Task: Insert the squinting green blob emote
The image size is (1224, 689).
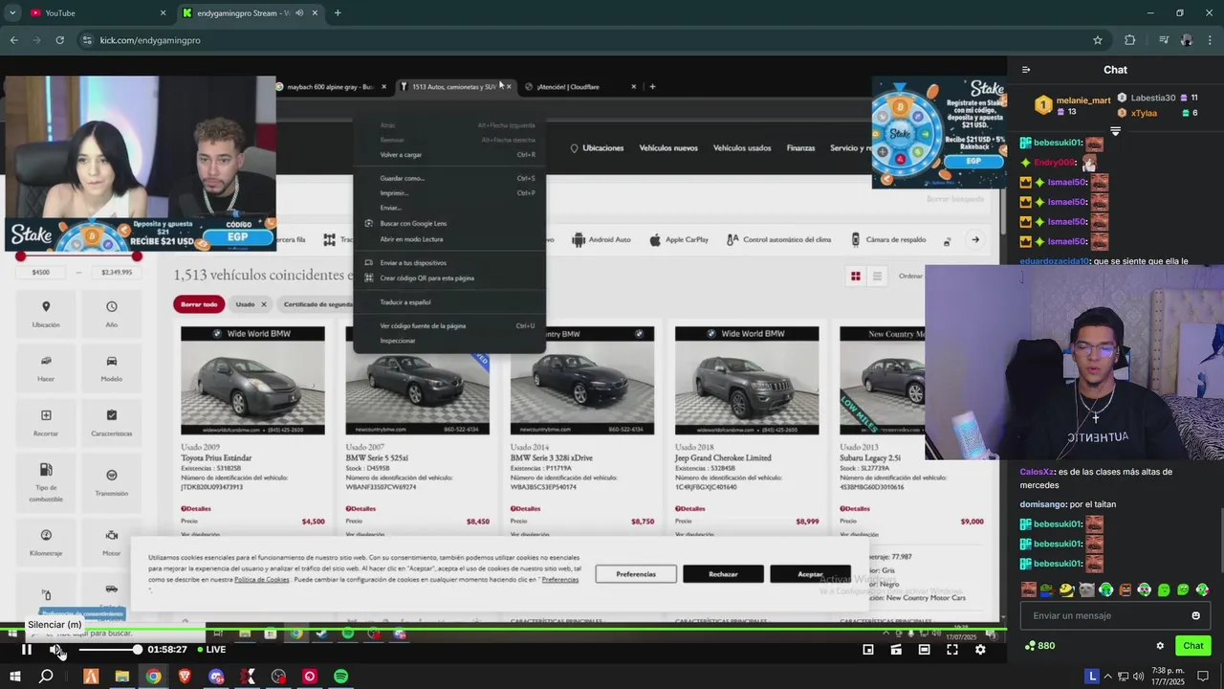Action: (x=1183, y=589)
